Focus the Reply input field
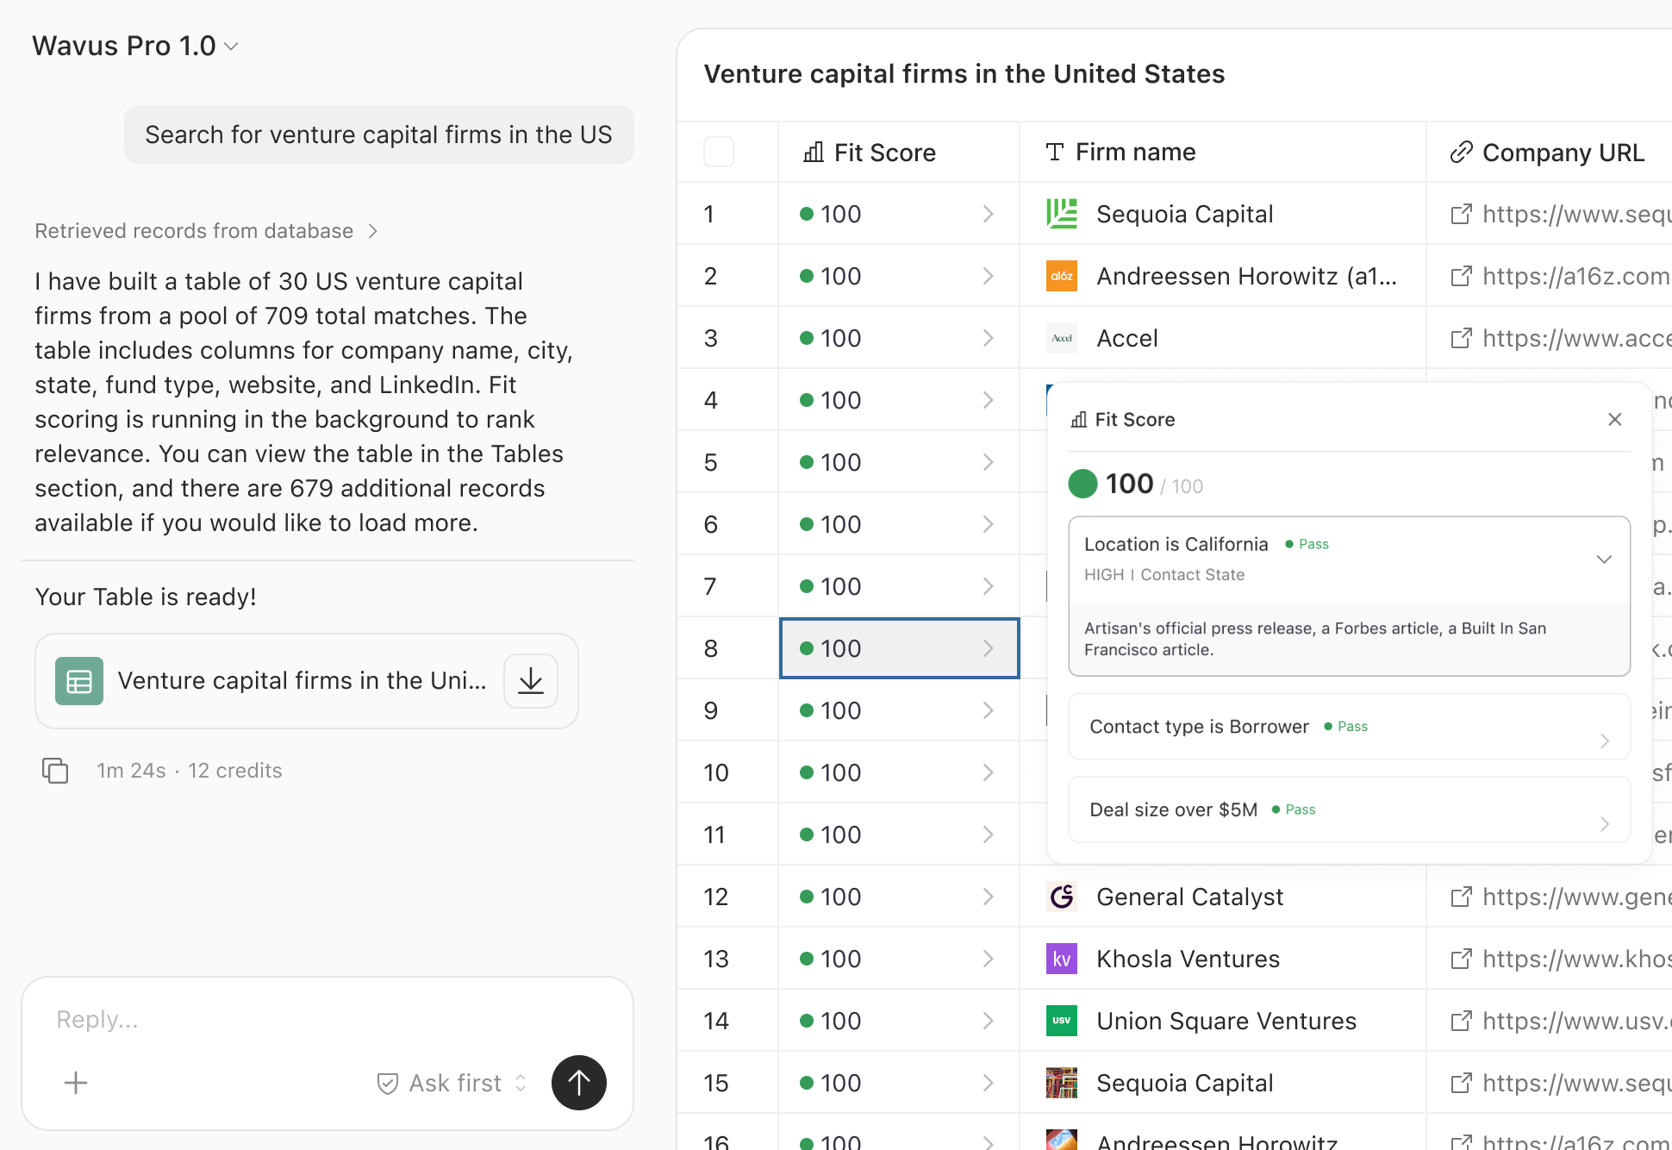This screenshot has height=1150, width=1672. 328,1020
